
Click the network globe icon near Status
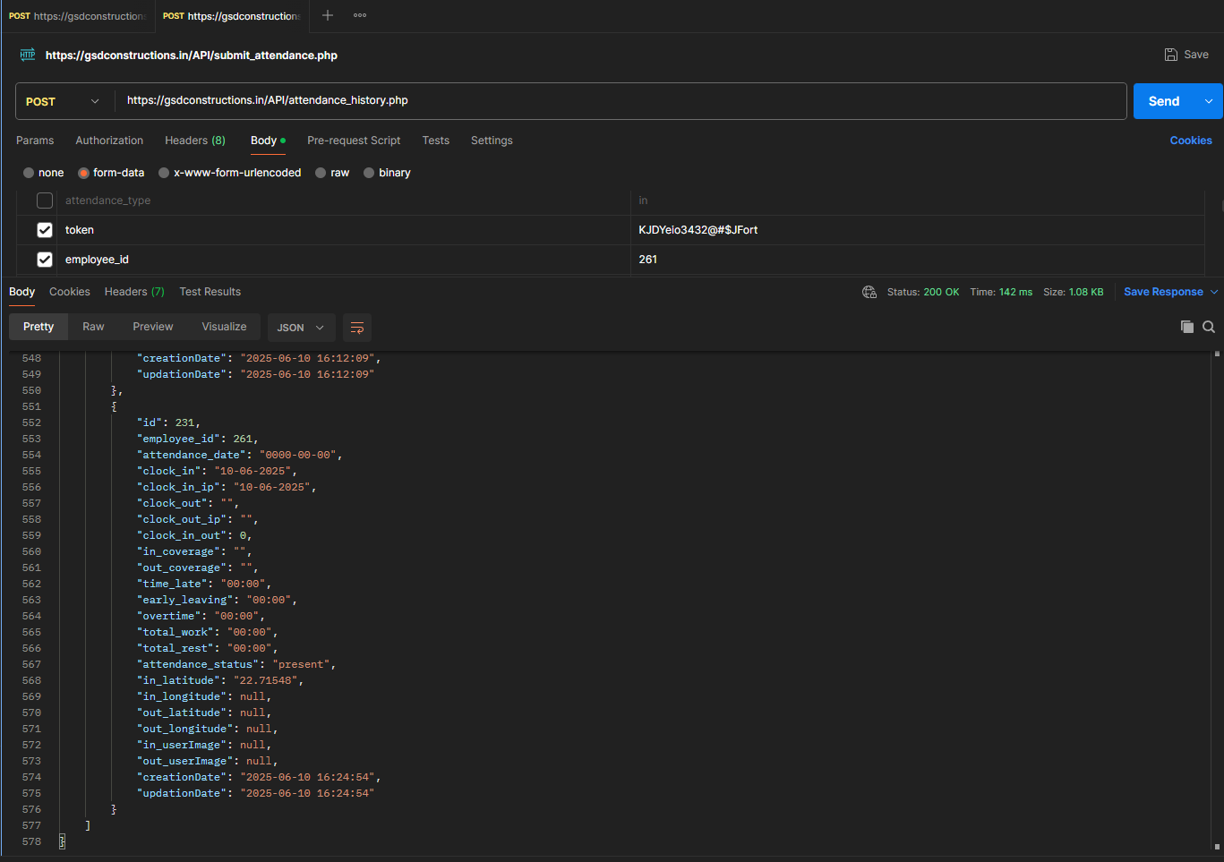coord(869,292)
